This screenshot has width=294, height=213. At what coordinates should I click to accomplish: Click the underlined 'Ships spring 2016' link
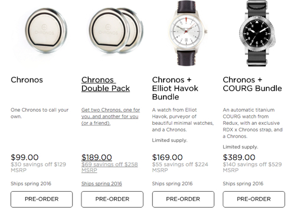tap(102, 183)
